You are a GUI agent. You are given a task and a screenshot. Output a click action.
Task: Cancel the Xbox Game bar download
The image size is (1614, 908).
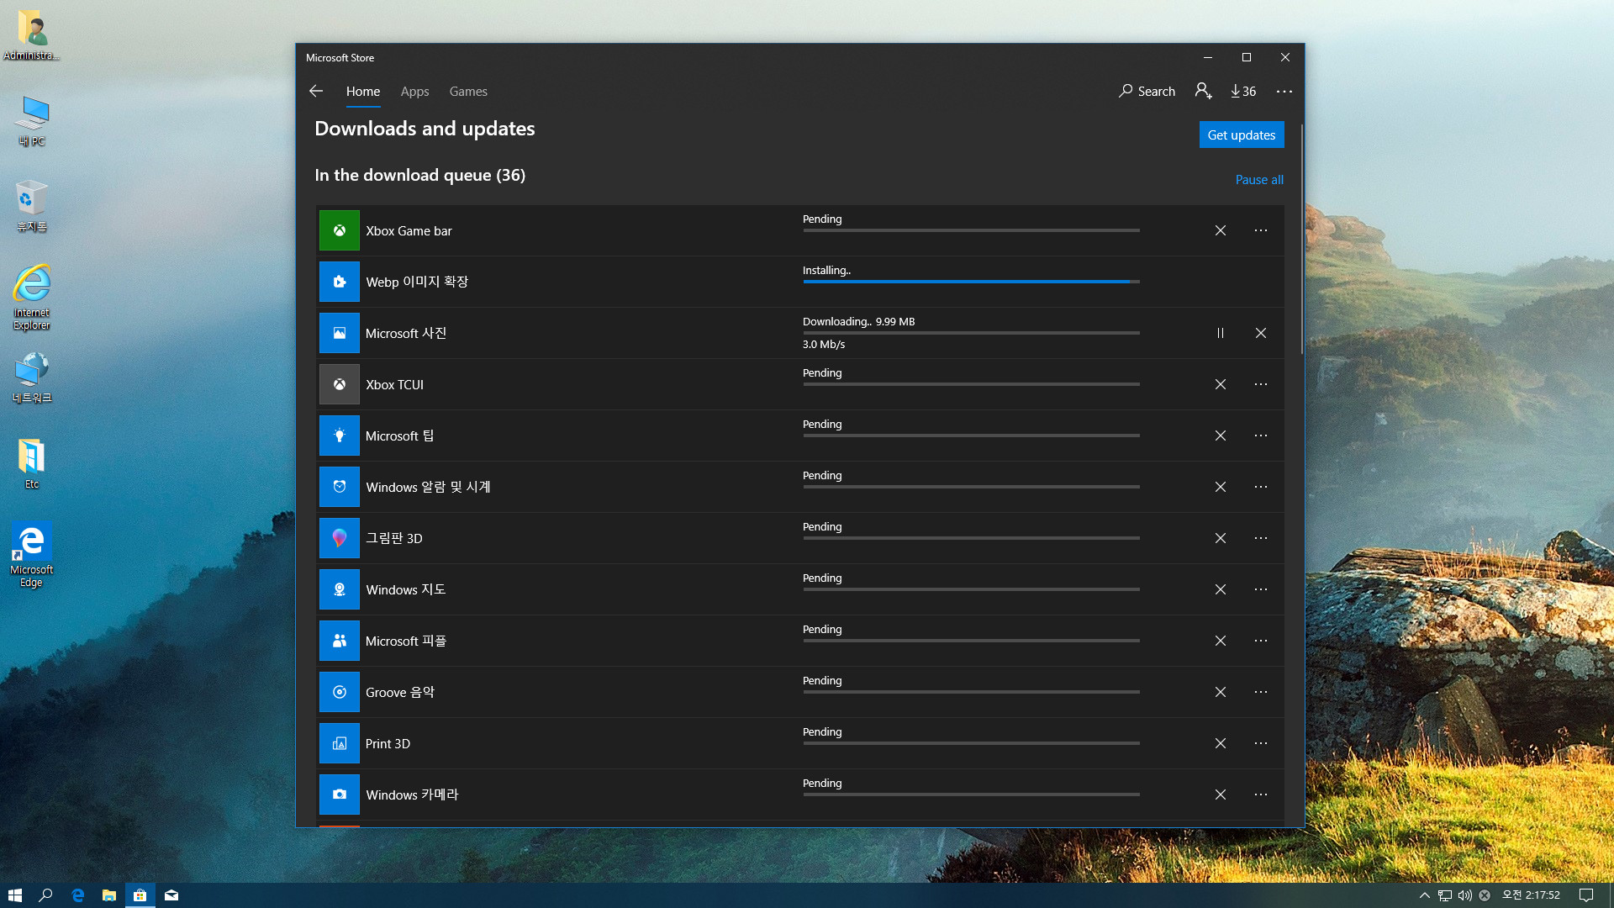click(1221, 230)
